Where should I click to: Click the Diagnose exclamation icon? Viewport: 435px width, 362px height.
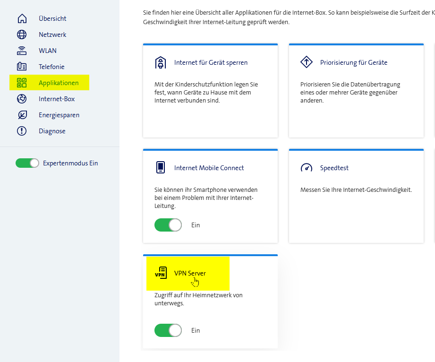pos(22,131)
